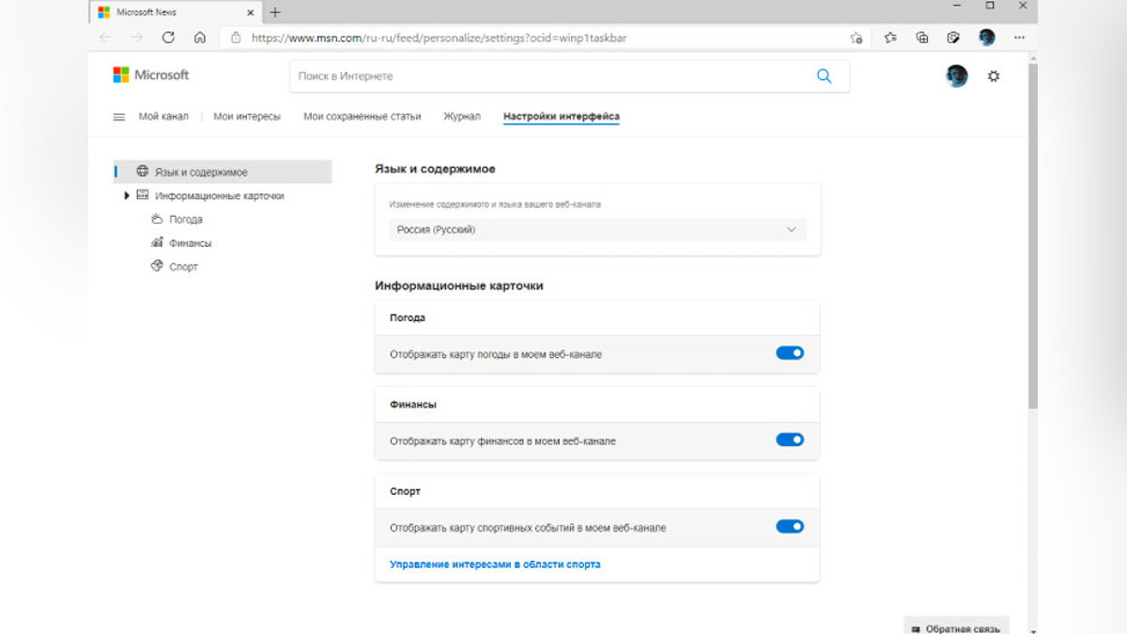Open the hamburger menu next to Мой канал

(119, 116)
